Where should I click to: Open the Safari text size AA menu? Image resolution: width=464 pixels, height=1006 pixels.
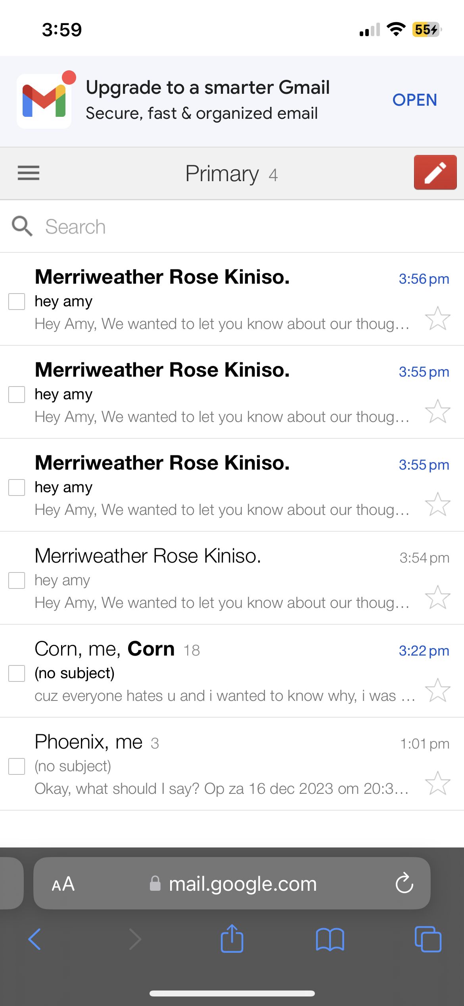point(63,884)
